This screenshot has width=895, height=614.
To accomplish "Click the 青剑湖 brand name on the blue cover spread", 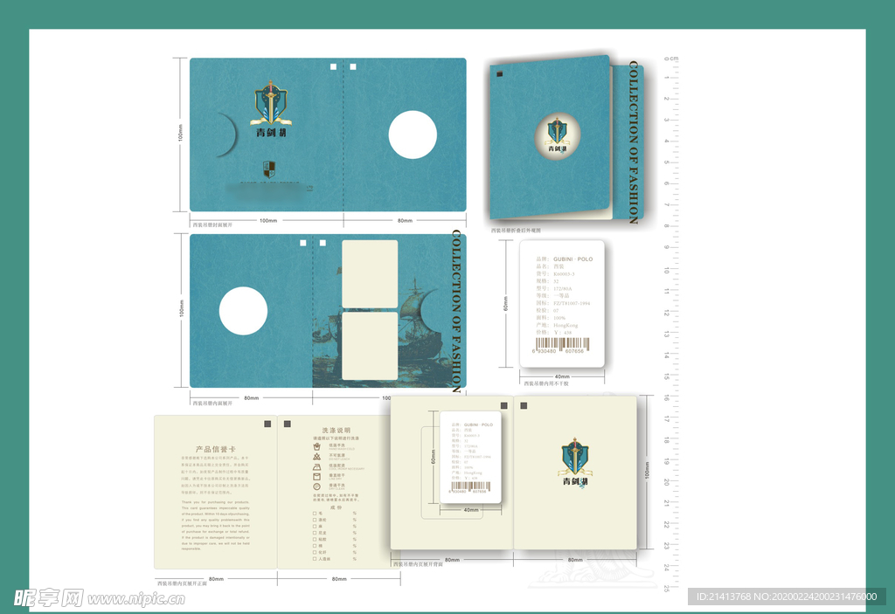I will tap(271, 133).
